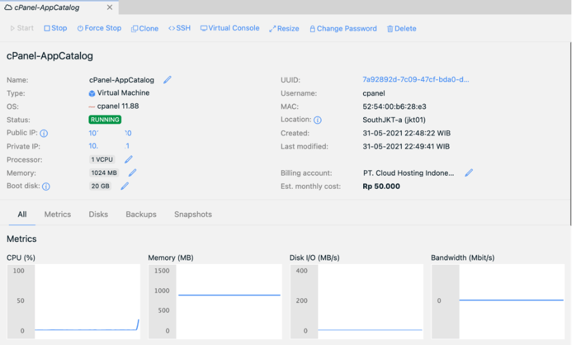Click the 20 GB boot disk badge

(x=101, y=186)
